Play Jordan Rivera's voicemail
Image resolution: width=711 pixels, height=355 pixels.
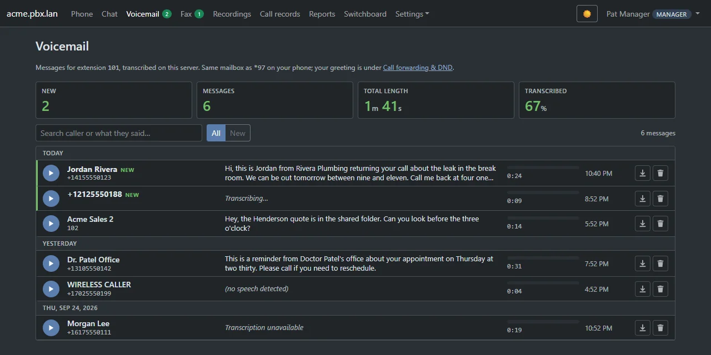(x=51, y=173)
